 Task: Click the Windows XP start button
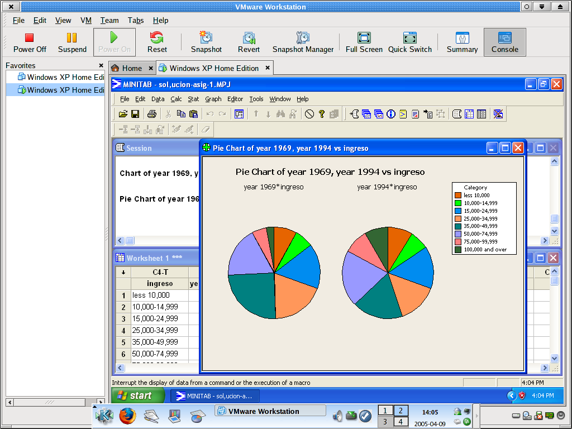click(x=138, y=396)
